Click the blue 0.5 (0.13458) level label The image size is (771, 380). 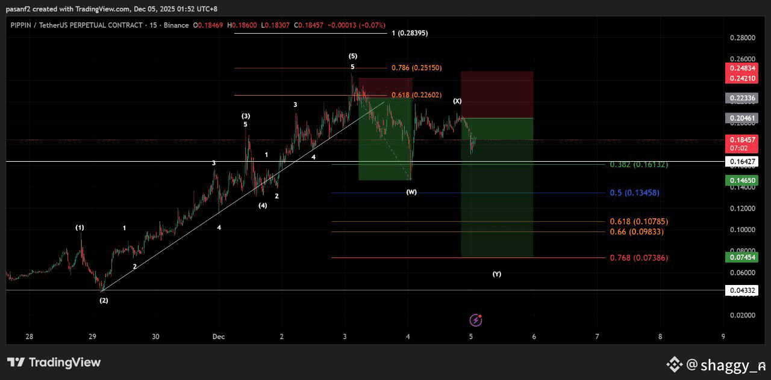point(634,193)
